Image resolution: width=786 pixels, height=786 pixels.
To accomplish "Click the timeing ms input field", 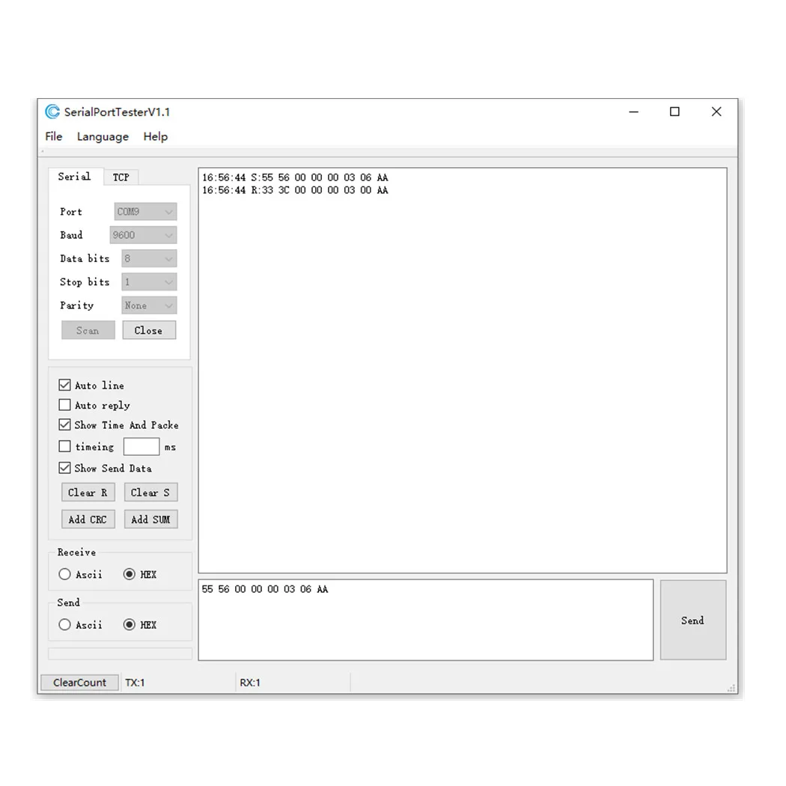I will pos(141,446).
